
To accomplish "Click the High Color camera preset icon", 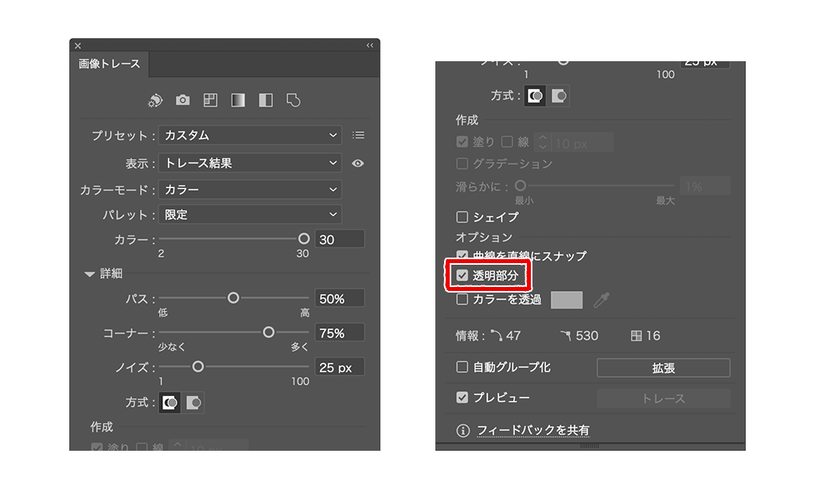I will [x=182, y=99].
